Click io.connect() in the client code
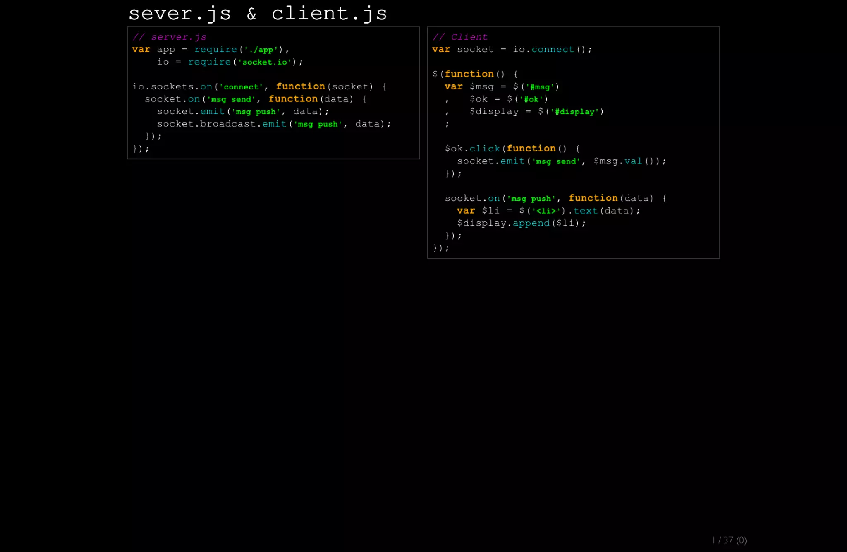 pos(552,50)
